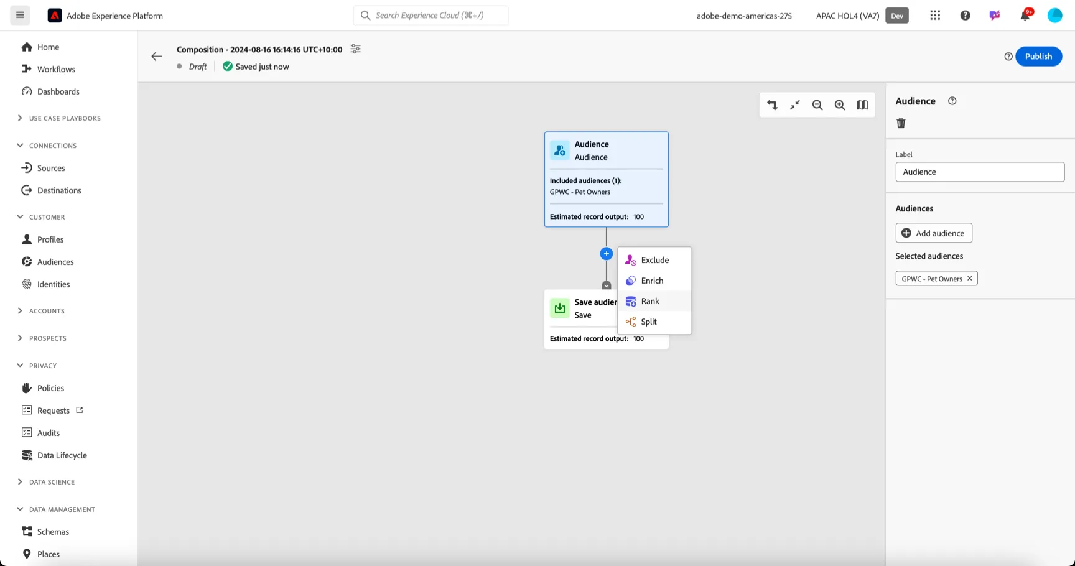This screenshot has height=566, width=1075.
Task: Select the Audience node on canvas
Action: pos(607,179)
